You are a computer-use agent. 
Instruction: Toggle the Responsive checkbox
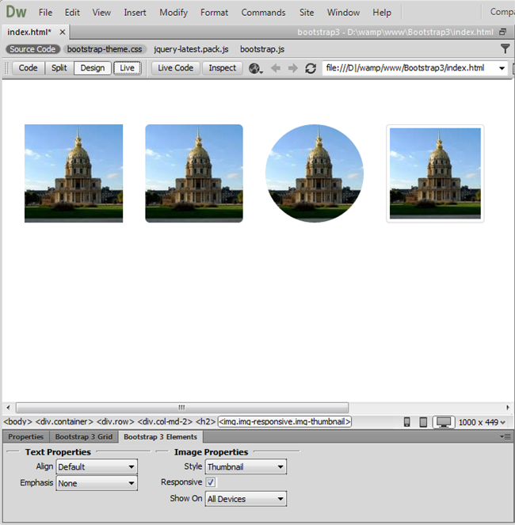[211, 482]
